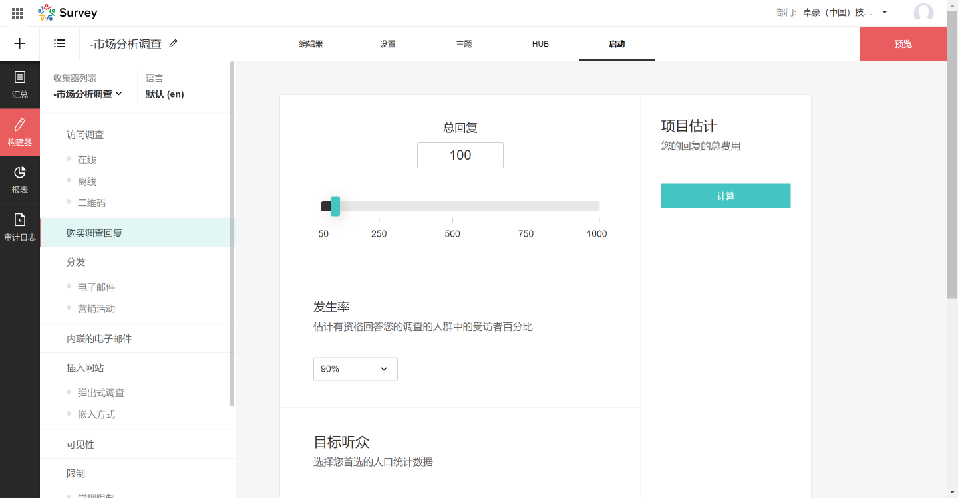Select 默认 (en) language option

click(x=165, y=94)
